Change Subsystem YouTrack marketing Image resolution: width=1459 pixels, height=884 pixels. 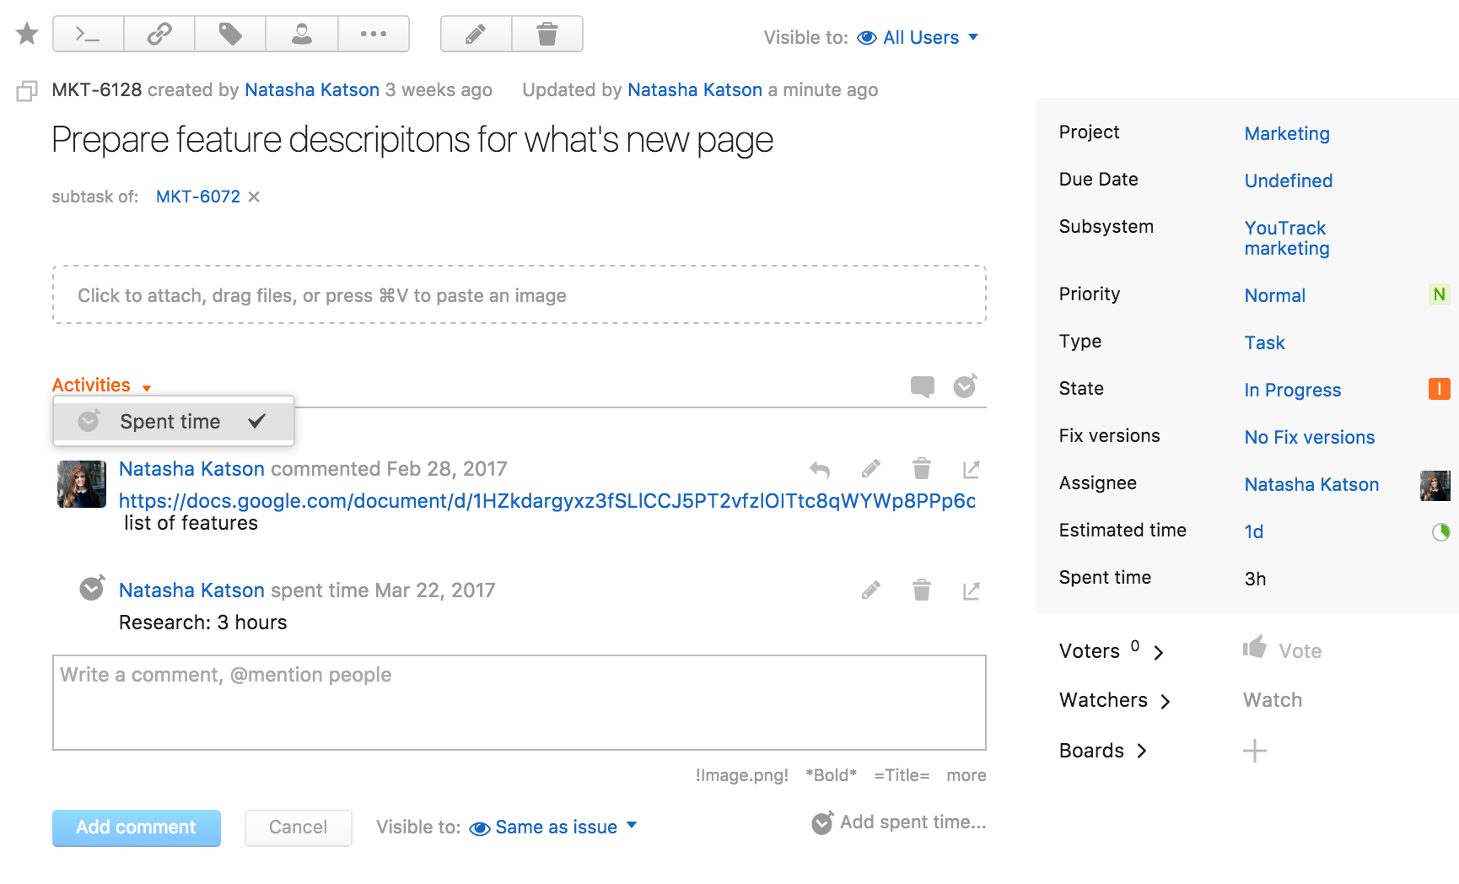point(1287,238)
